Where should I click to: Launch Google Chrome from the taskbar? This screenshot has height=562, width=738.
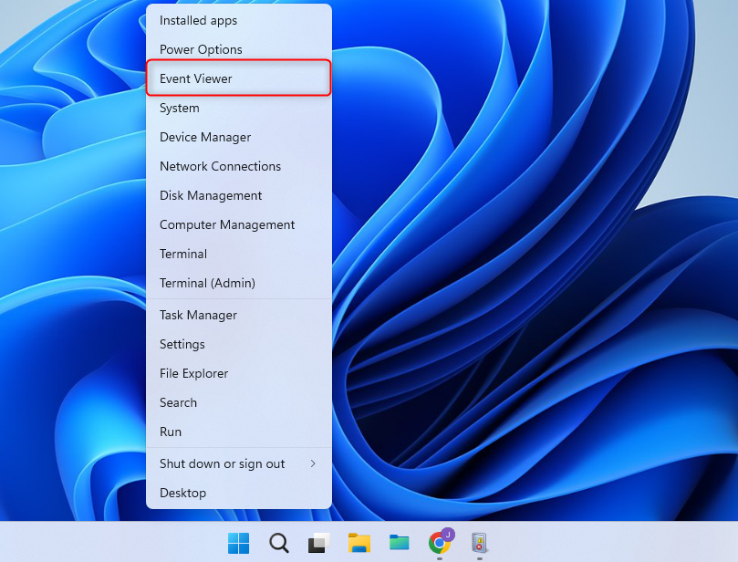439,543
